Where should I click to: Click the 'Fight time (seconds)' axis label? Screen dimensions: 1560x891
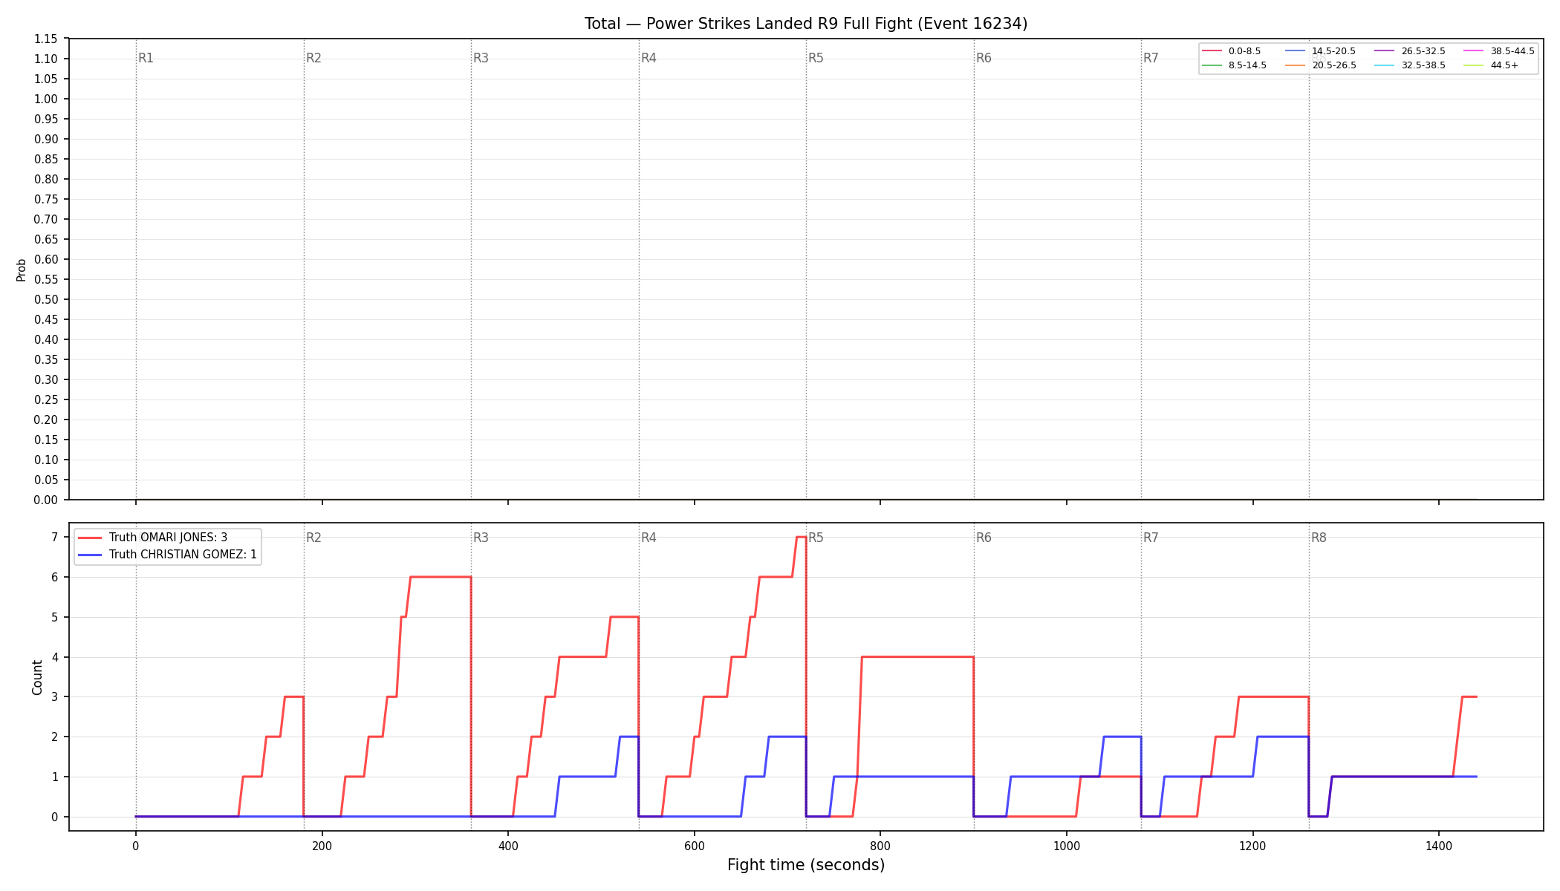(806, 865)
